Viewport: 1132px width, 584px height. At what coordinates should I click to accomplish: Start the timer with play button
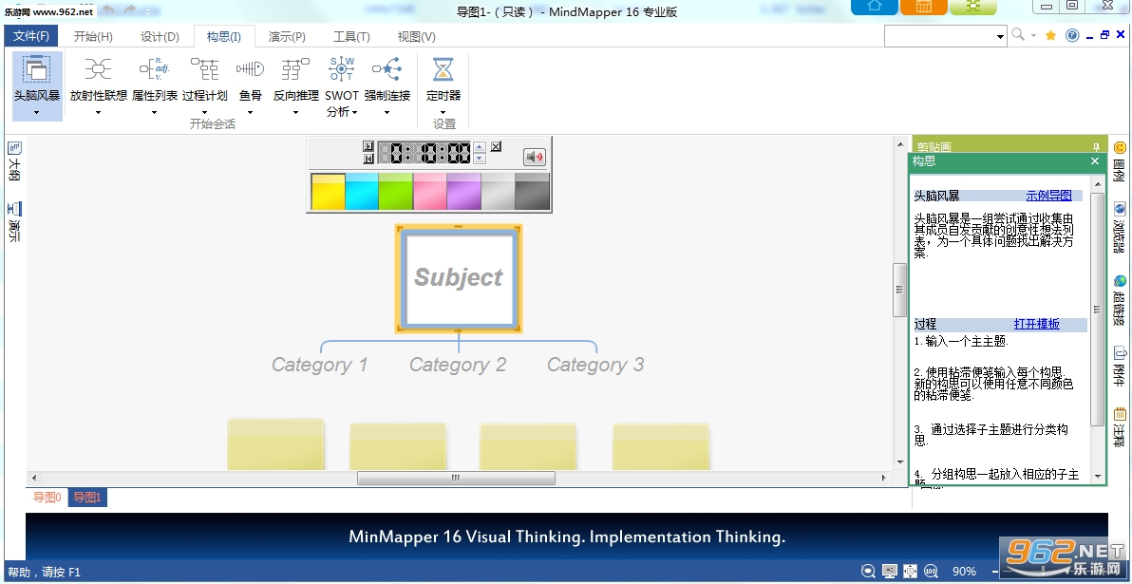(x=368, y=146)
